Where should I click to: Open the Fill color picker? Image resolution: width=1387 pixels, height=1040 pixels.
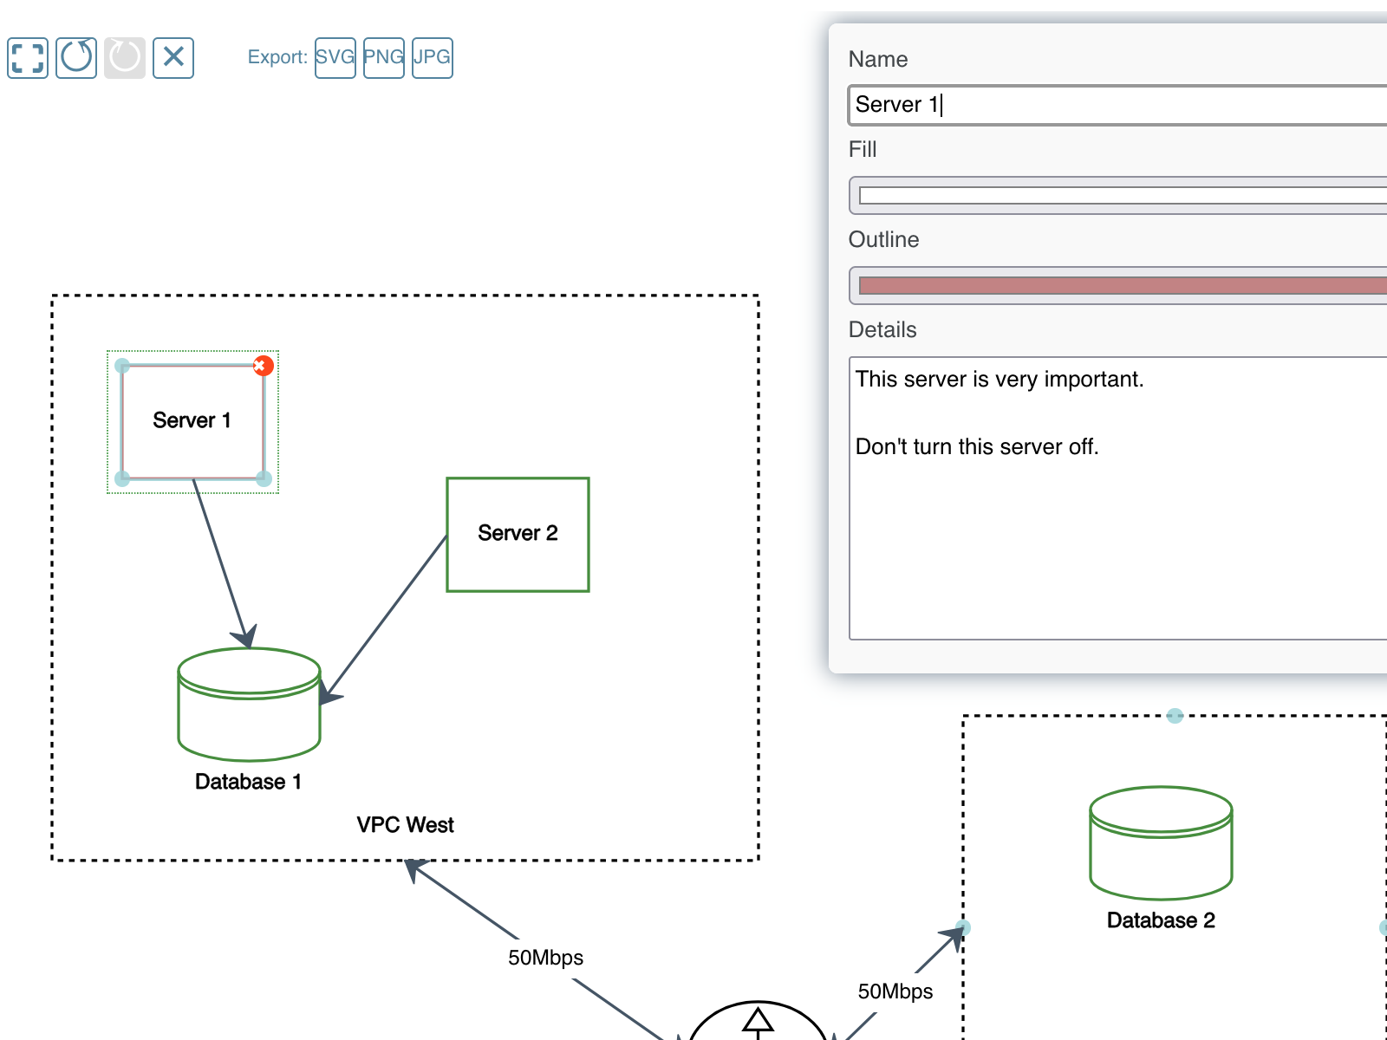click(1118, 196)
